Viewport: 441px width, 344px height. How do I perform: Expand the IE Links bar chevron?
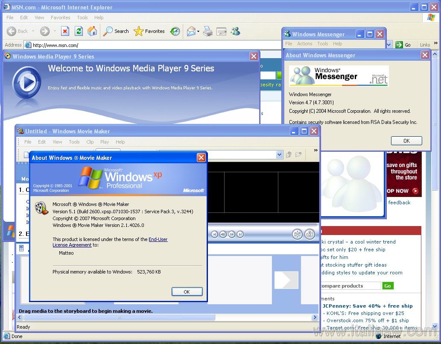pos(435,43)
